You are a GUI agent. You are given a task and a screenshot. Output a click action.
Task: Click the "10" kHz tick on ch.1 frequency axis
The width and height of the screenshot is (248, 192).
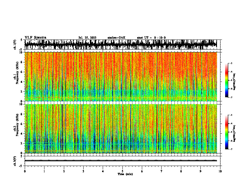tap(21, 52)
